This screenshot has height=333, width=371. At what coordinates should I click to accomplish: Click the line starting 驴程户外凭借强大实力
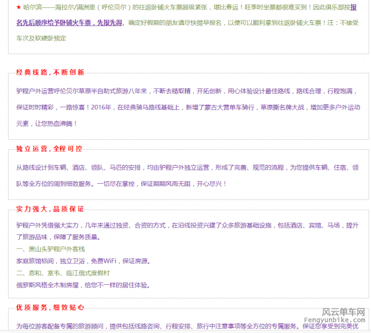pyautogui.click(x=185, y=225)
